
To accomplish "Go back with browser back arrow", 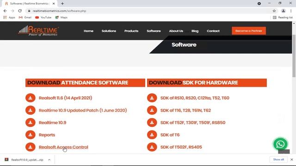I will point(5,11).
